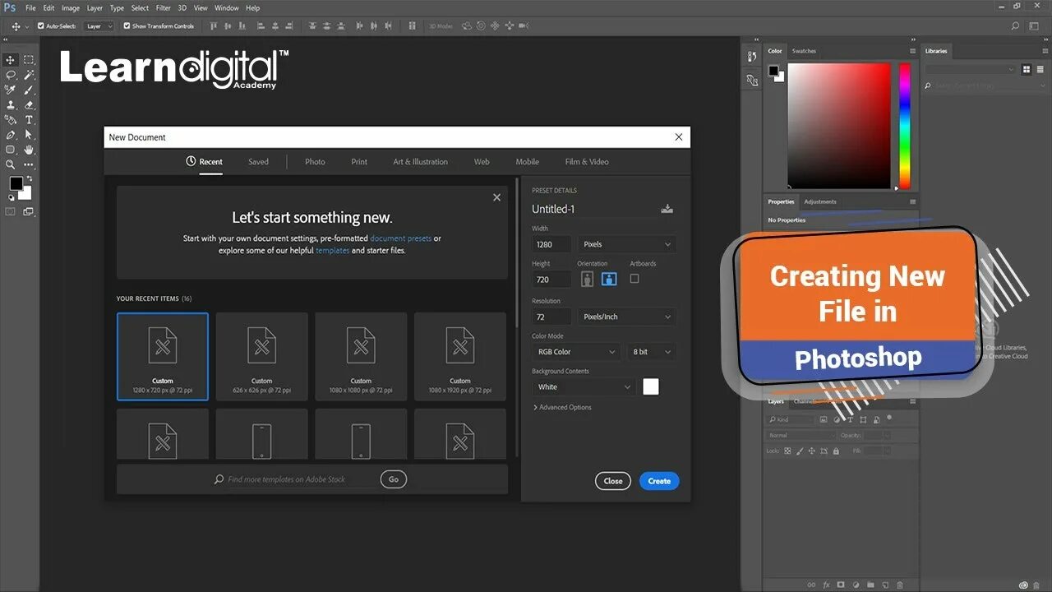The image size is (1052, 592).
Task: Select the Paint Bucket tool
Action: (11, 120)
